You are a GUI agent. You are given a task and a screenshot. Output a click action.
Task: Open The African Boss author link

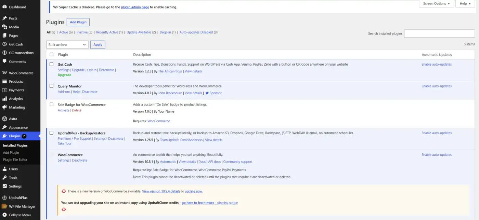tap(170, 71)
